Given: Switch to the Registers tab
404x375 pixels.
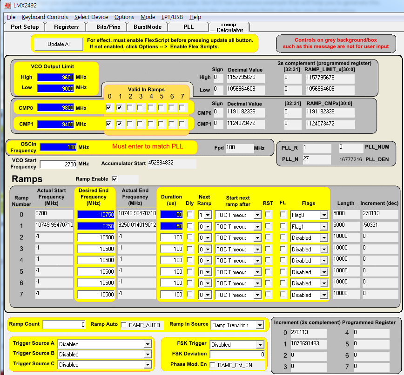Looking at the screenshot, I should click(66, 27).
